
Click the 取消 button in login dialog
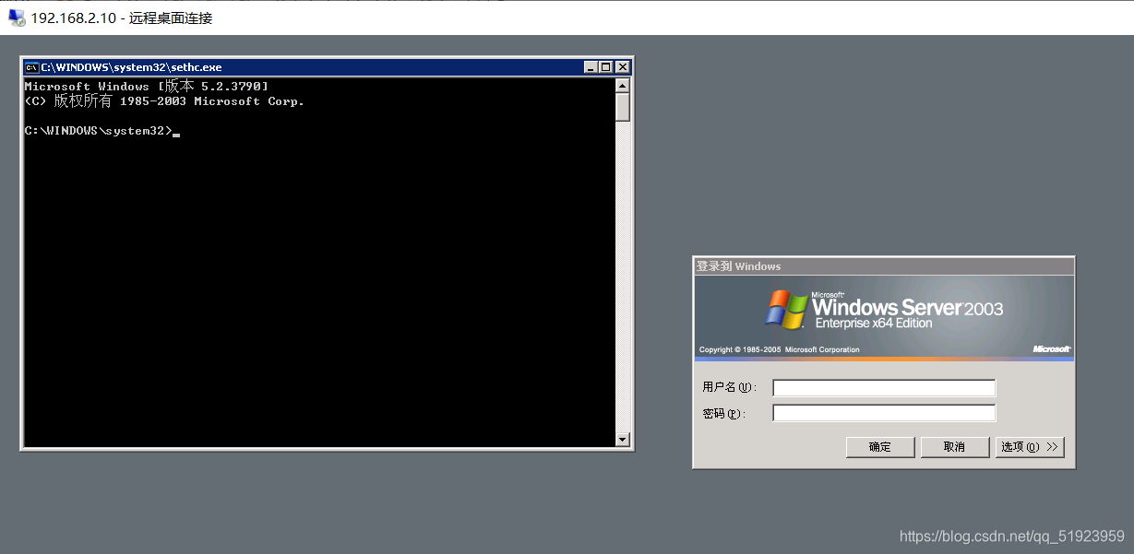[x=955, y=447]
